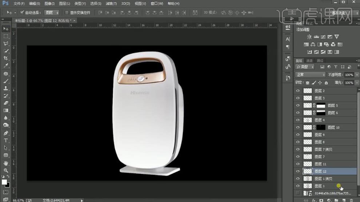
Task: Show the hidden 01446a56c188d76ac725 layer
Action: point(298,193)
